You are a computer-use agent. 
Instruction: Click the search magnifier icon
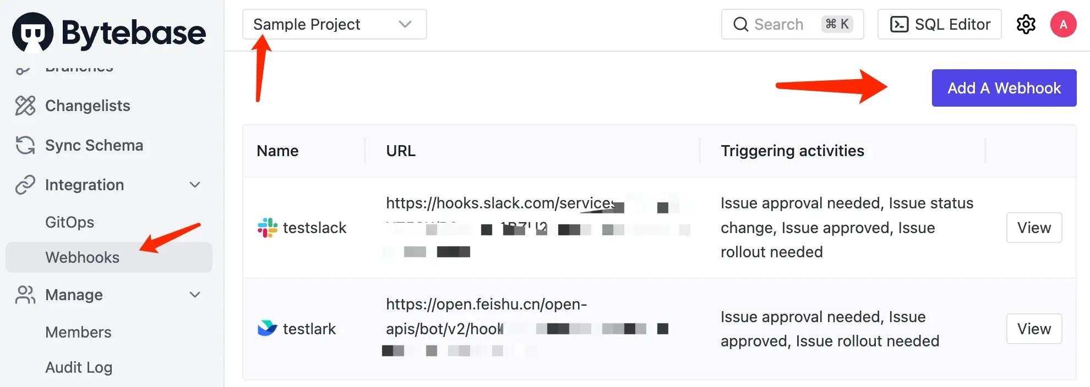pos(740,24)
